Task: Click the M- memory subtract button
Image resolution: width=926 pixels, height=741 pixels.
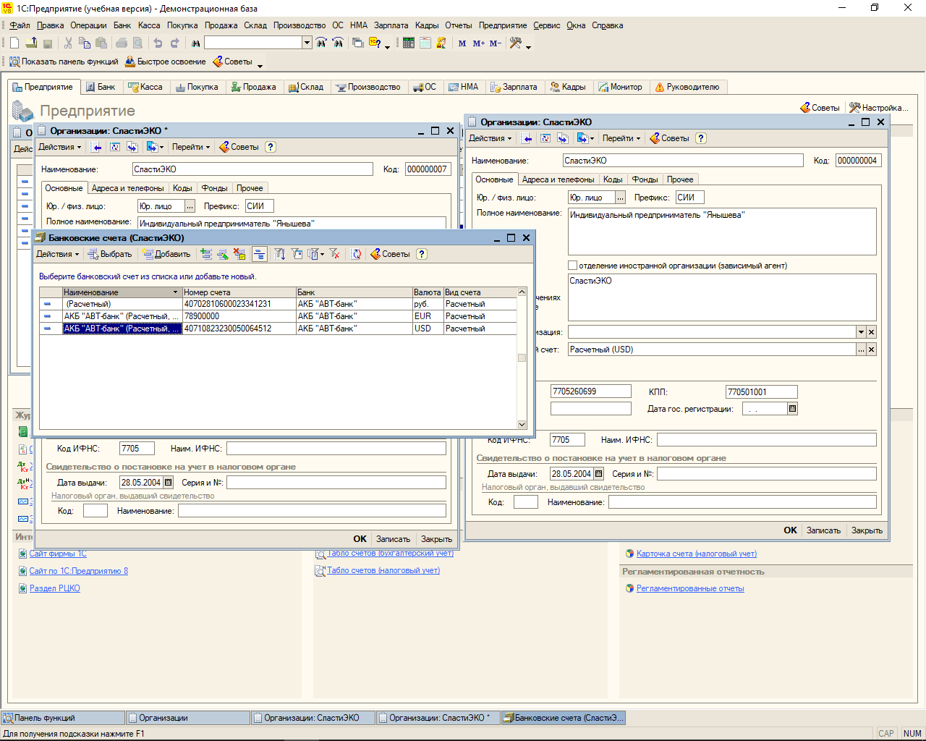Action: pos(496,43)
